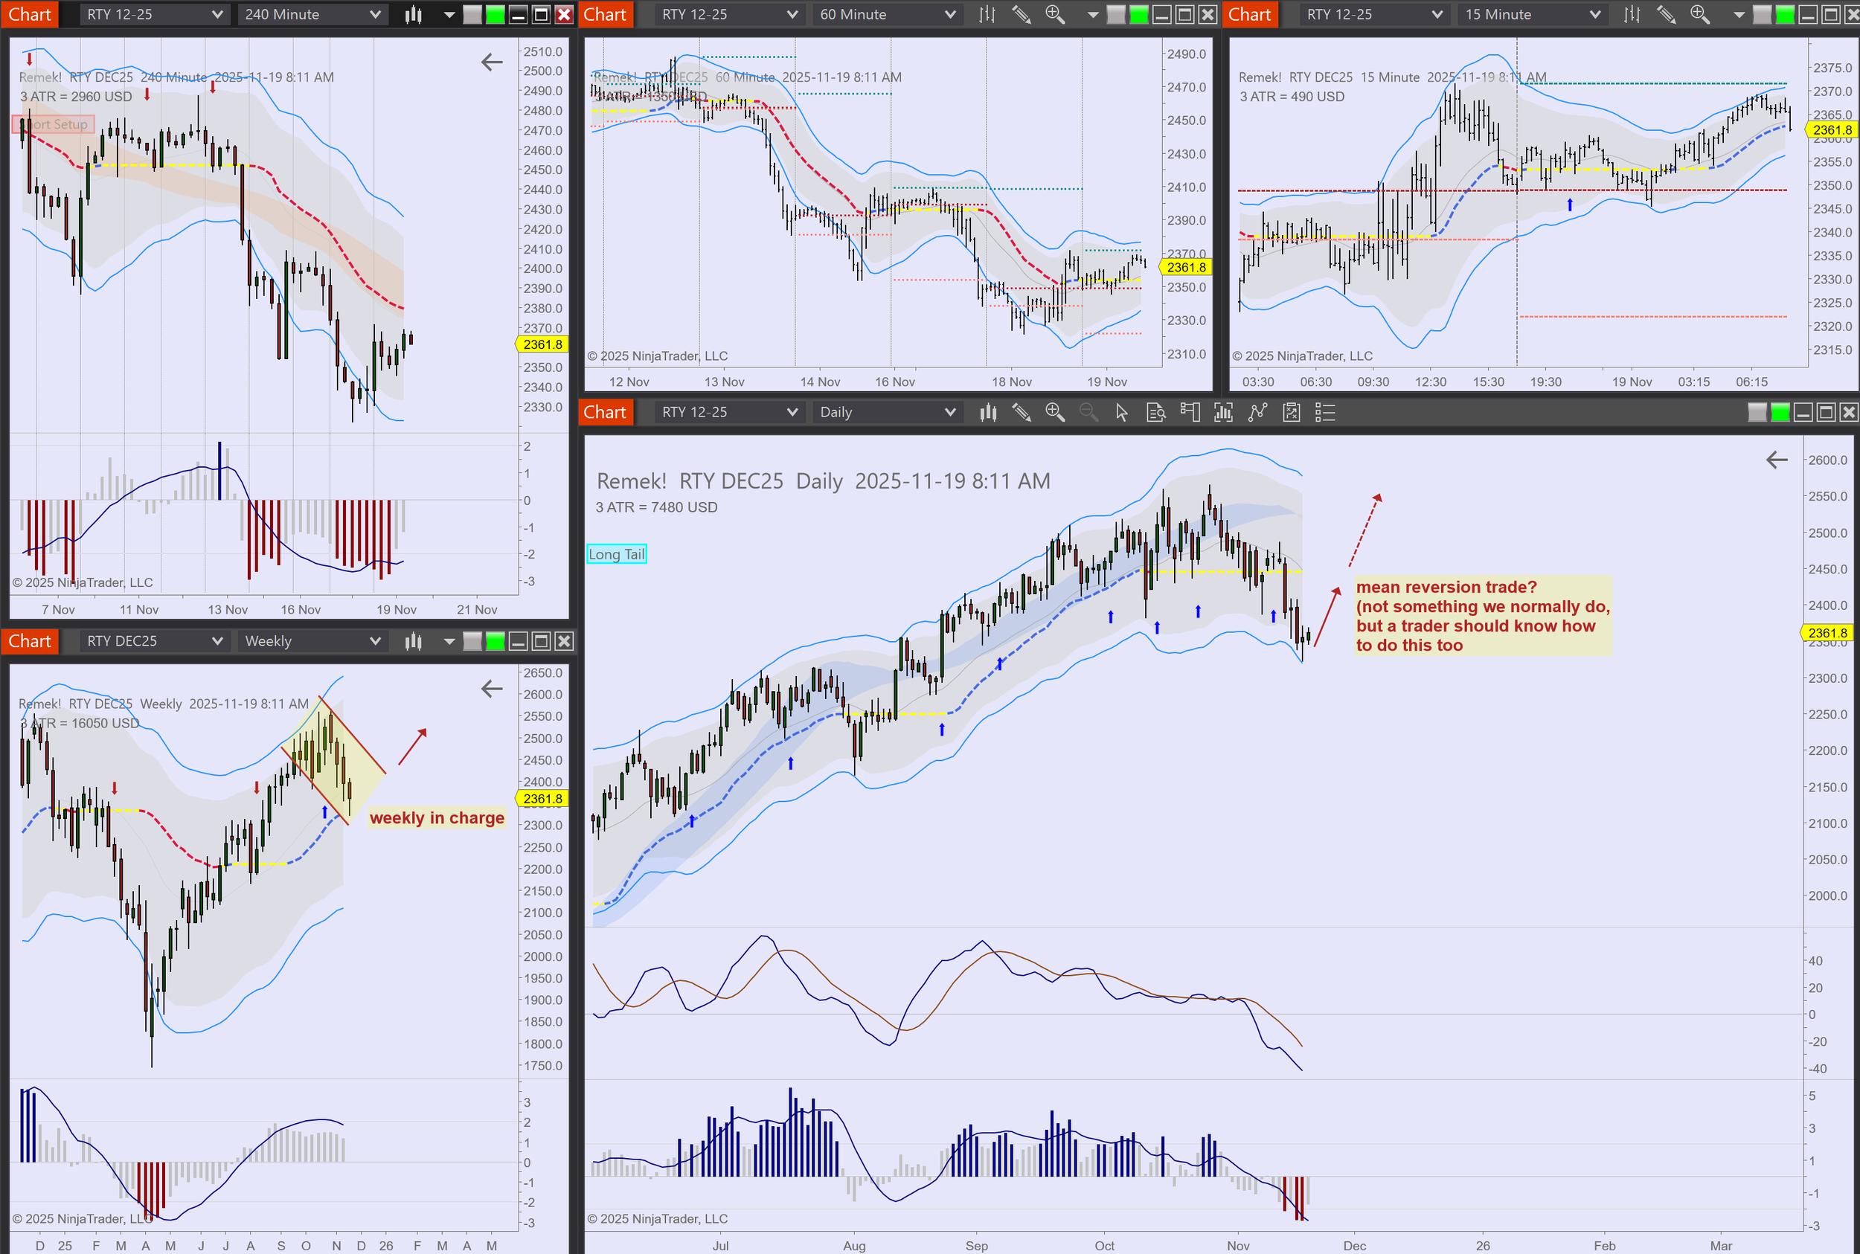The height and width of the screenshot is (1254, 1860).
Task: Click zoom in icon on Daily chart
Action: coord(1054,413)
